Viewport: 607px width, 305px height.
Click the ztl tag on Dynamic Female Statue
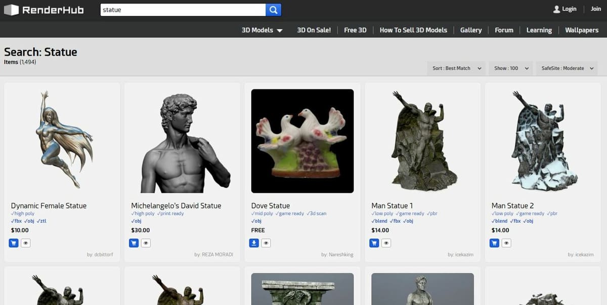(x=41, y=221)
